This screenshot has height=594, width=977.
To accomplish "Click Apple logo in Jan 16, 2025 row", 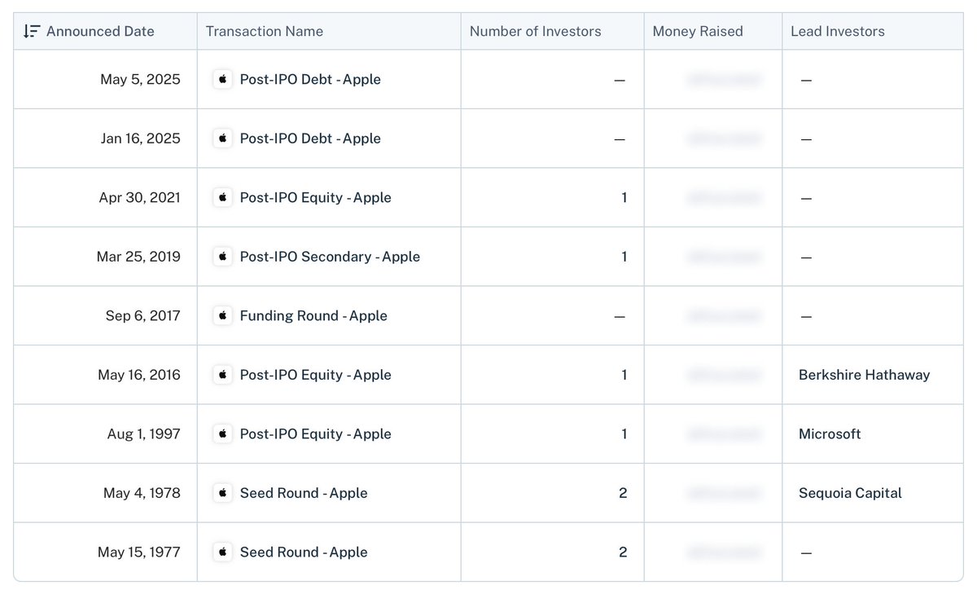I will tap(222, 139).
